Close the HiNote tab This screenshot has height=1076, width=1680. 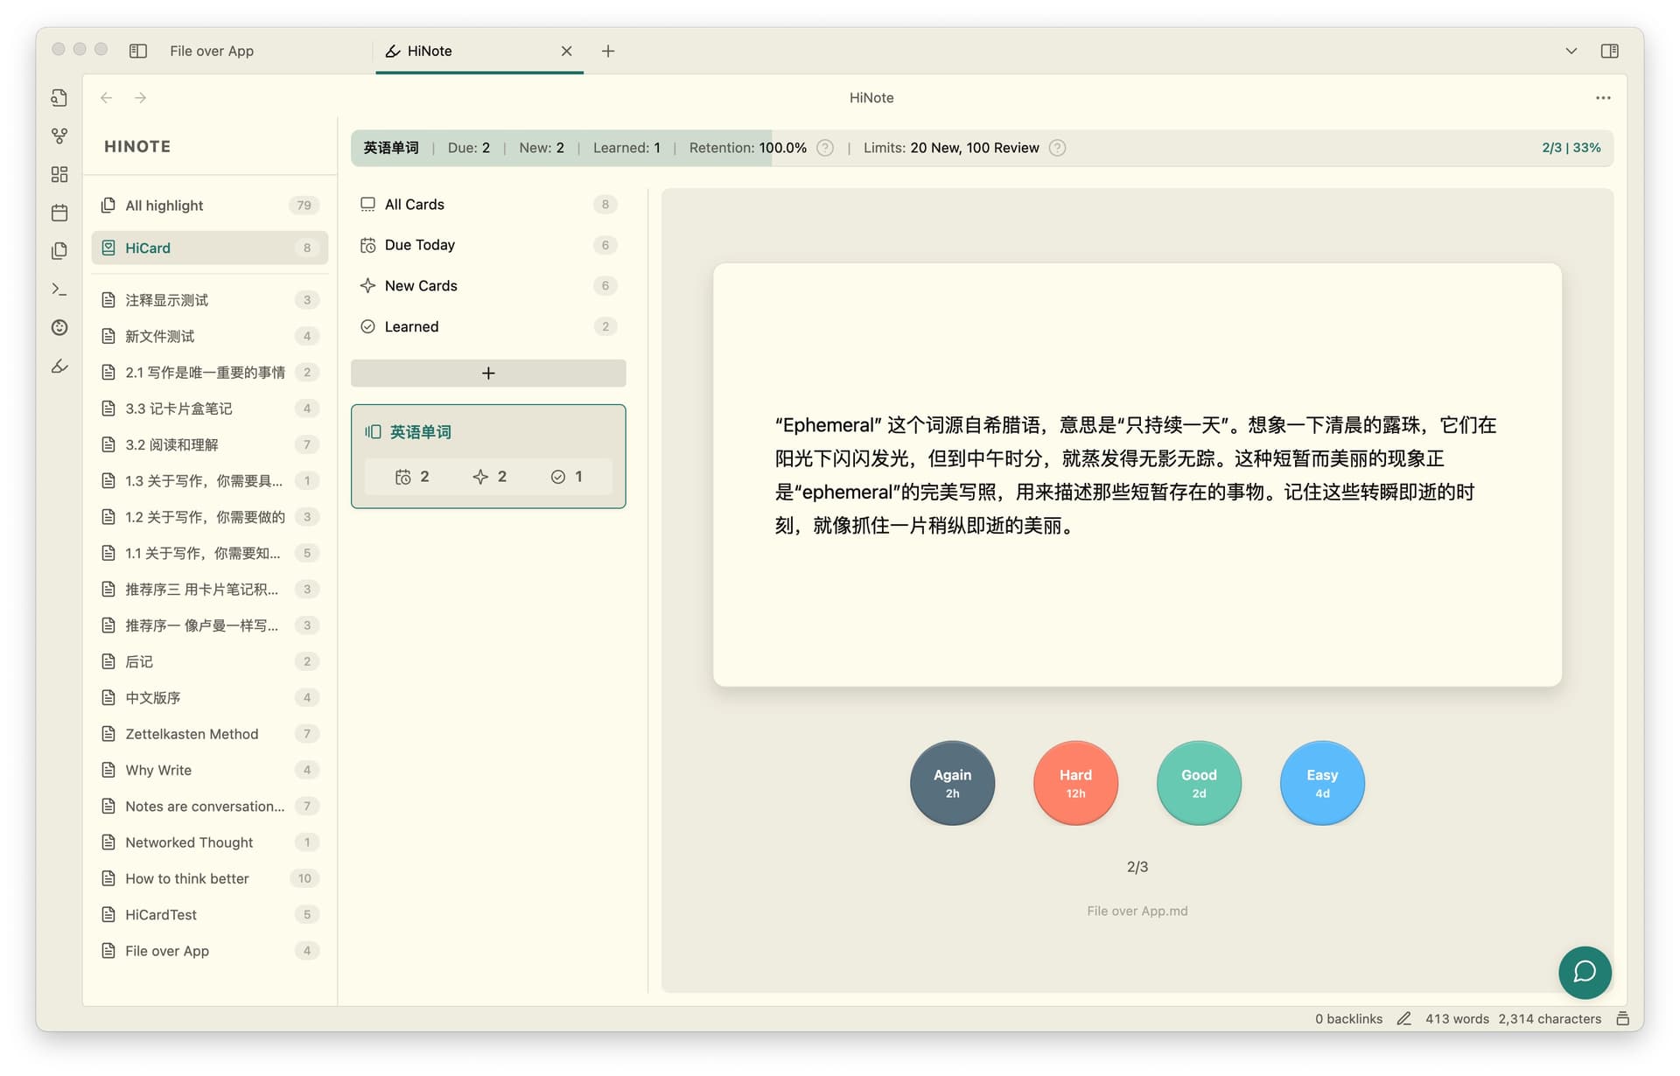click(x=567, y=51)
